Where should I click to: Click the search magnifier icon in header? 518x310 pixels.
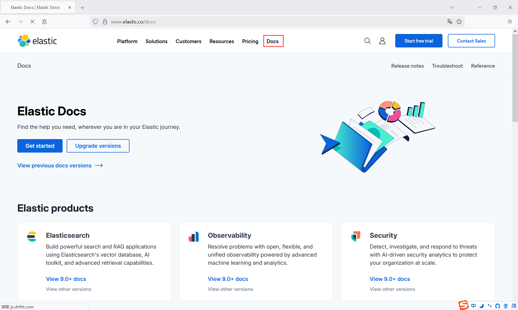pos(367,41)
